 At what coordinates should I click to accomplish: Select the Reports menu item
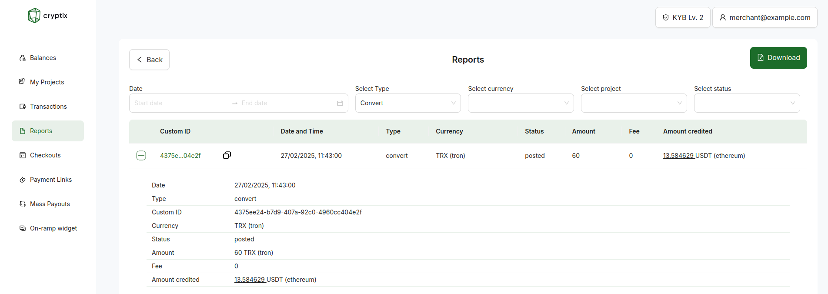(x=48, y=131)
